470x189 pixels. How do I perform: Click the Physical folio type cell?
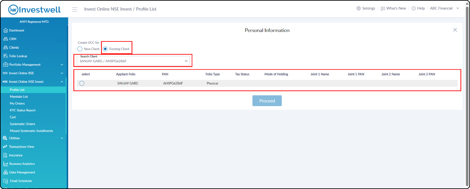[x=212, y=83]
